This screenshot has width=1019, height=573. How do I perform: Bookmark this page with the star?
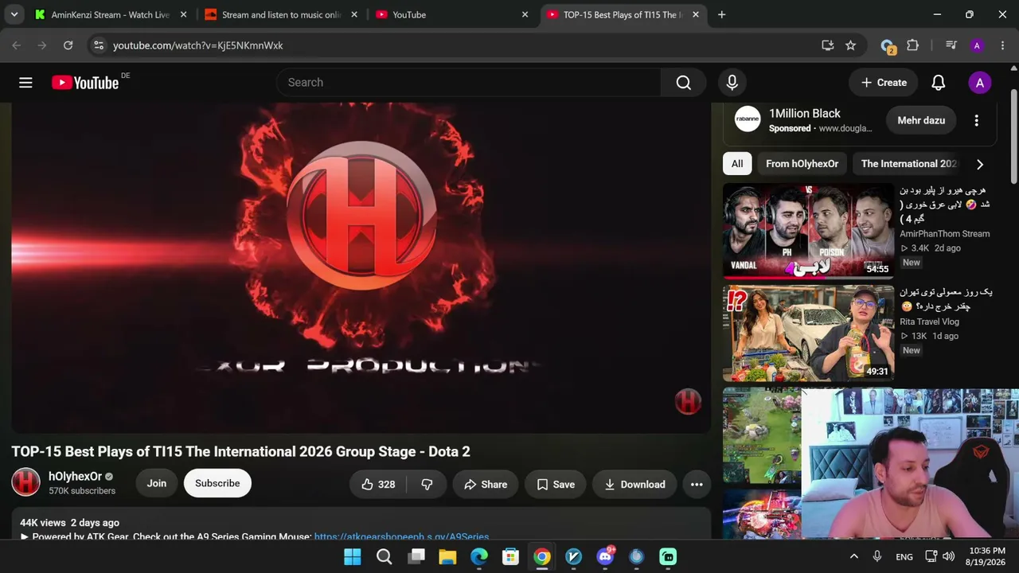[x=851, y=45]
